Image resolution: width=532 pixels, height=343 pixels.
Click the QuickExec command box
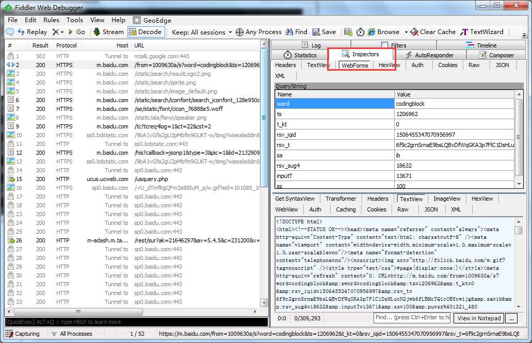point(136,322)
